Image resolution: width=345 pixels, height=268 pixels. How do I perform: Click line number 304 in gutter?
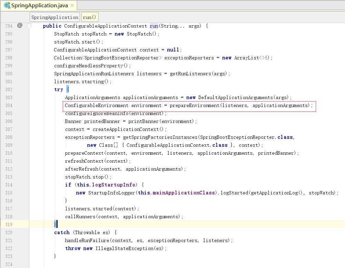[9, 106]
